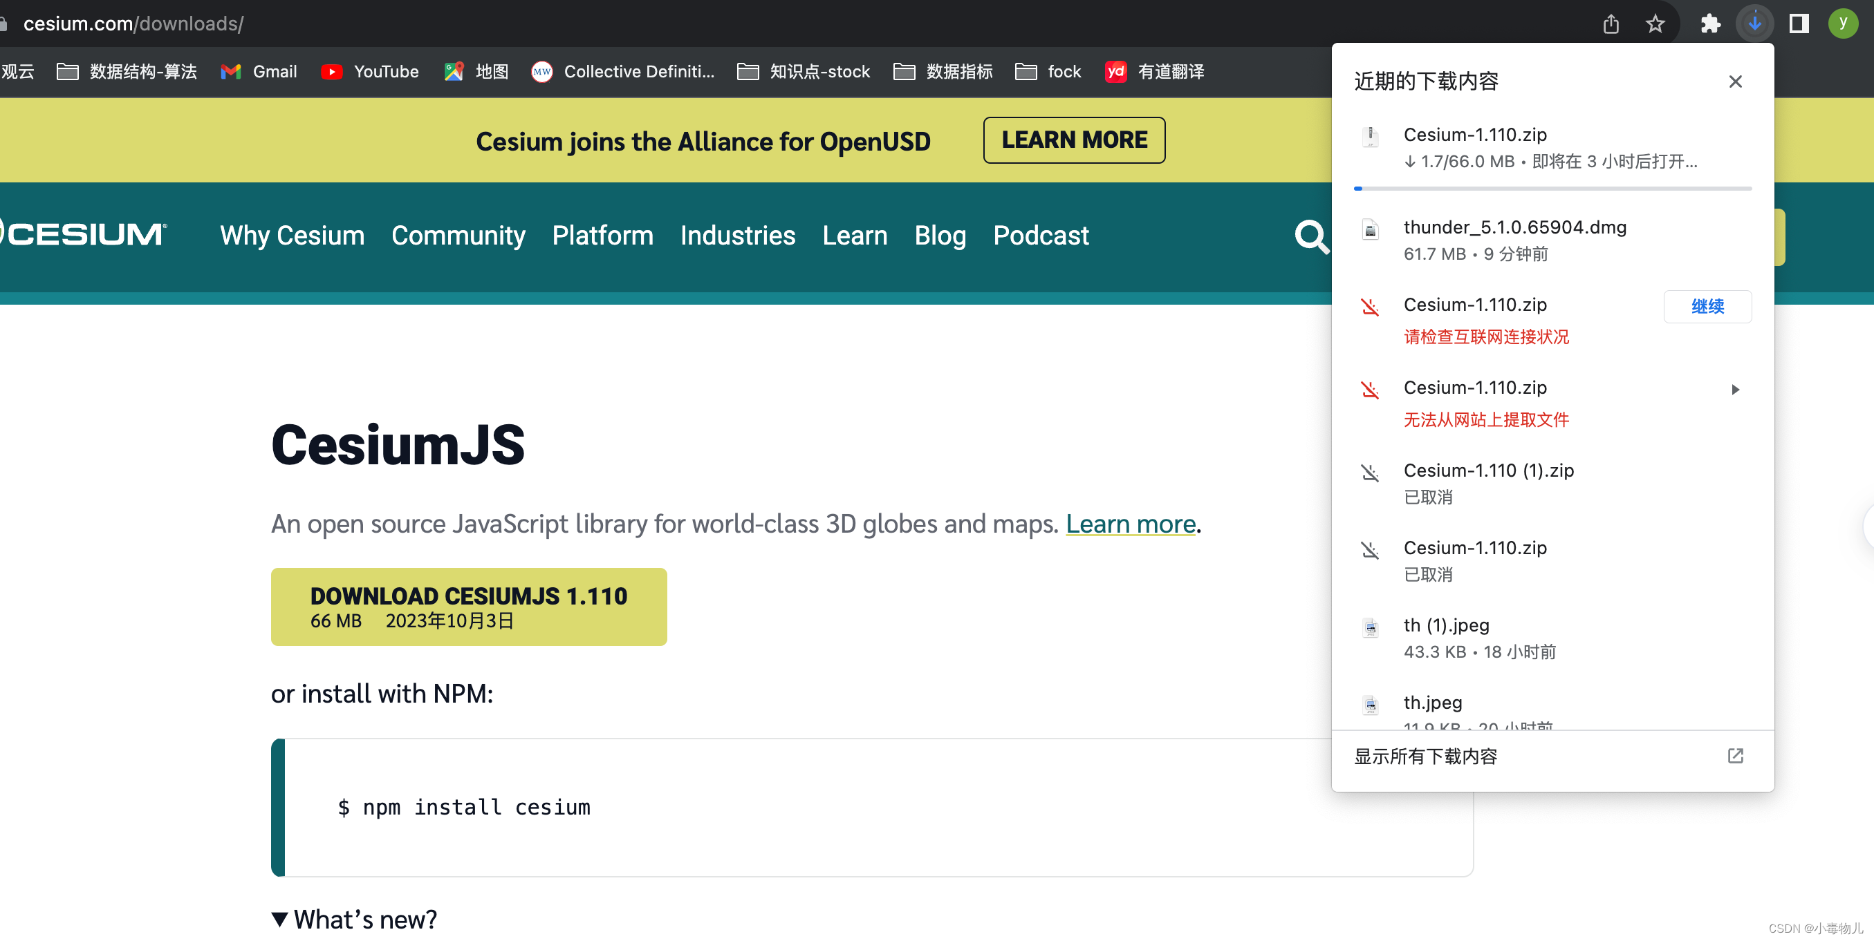Bookmark this page with the star icon
Screen dimensions: 1874x941
[1655, 24]
